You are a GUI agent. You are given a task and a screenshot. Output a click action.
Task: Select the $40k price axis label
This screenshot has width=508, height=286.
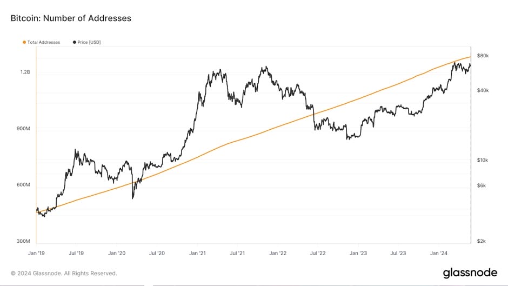(x=483, y=90)
